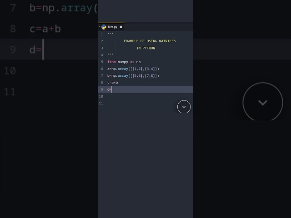Place cursor on line 'c=a+b'
Viewport: 291px width, 218px height.
(x=112, y=83)
